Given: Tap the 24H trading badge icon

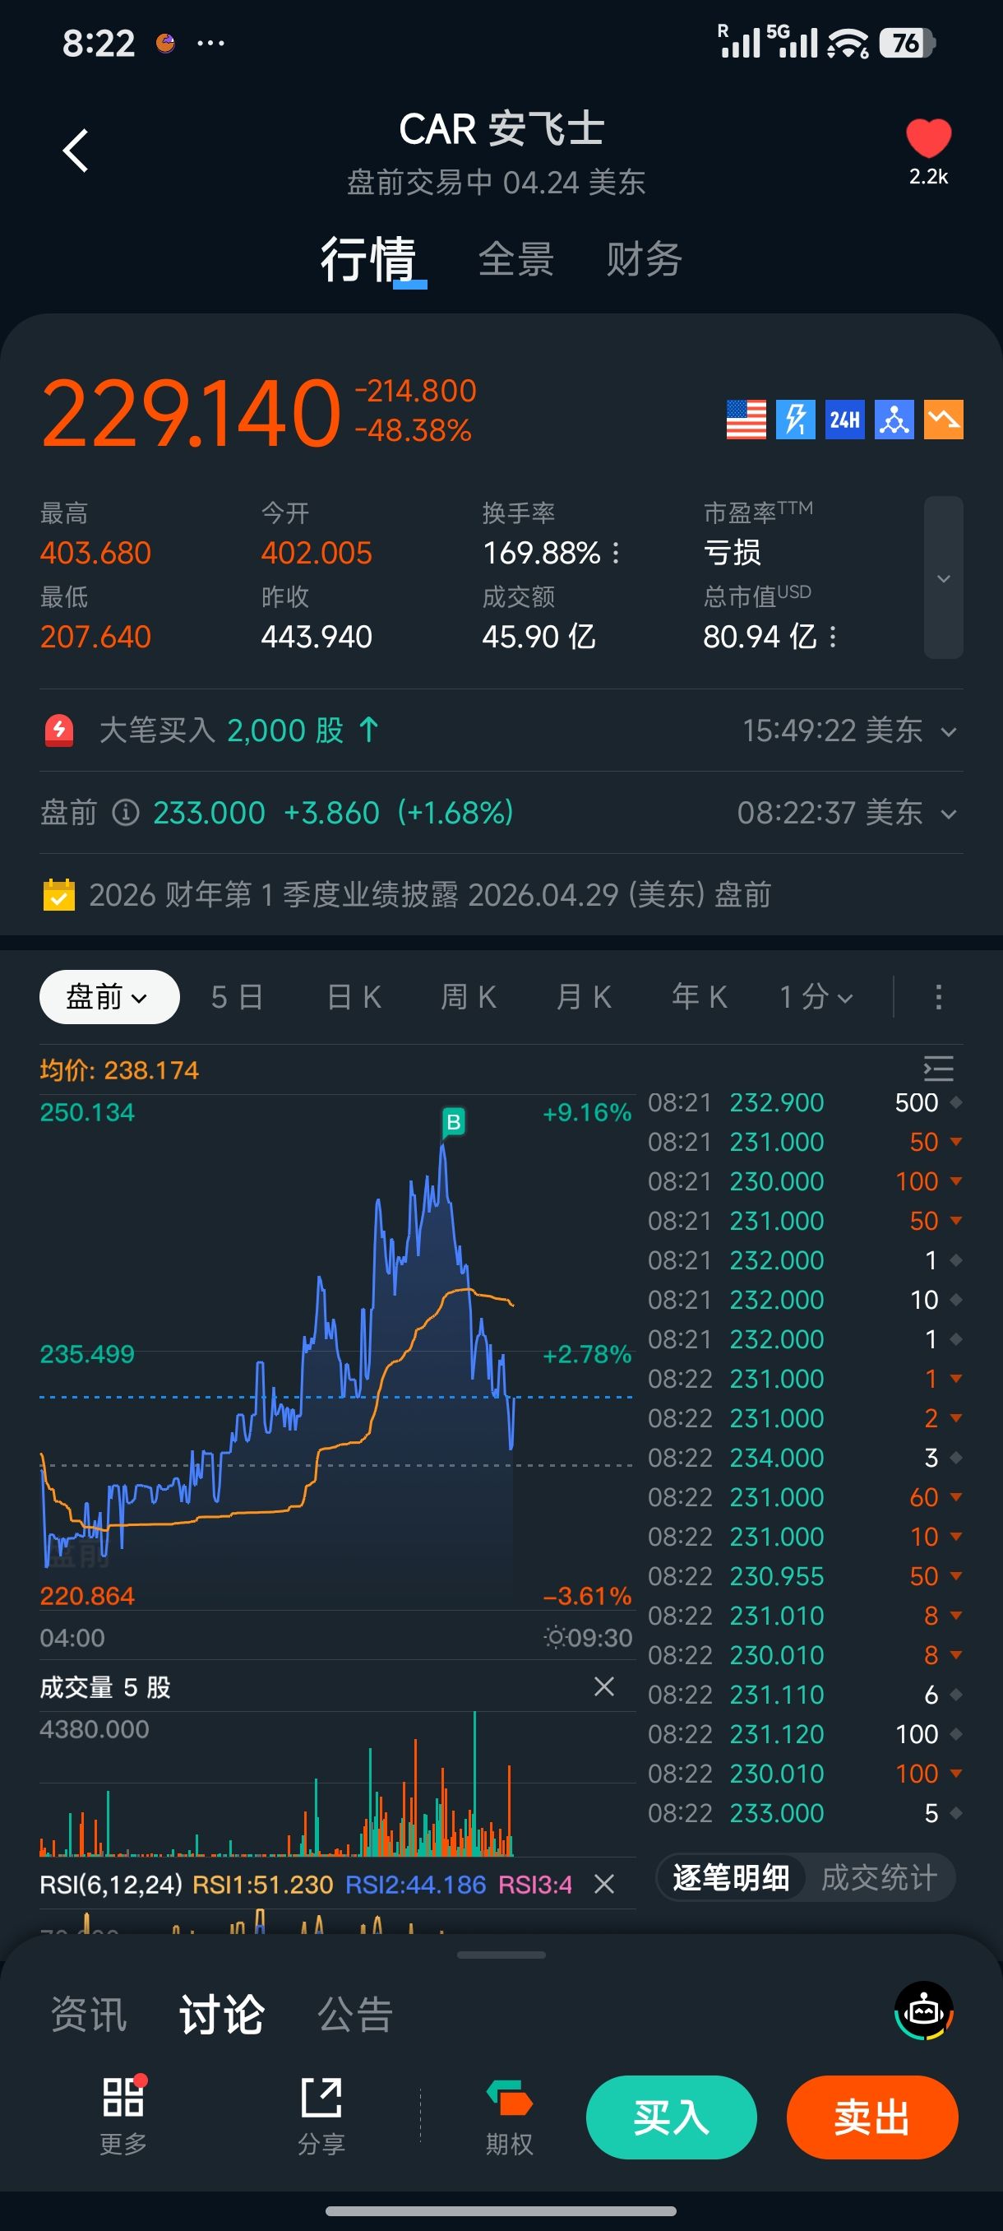Looking at the screenshot, I should [844, 420].
